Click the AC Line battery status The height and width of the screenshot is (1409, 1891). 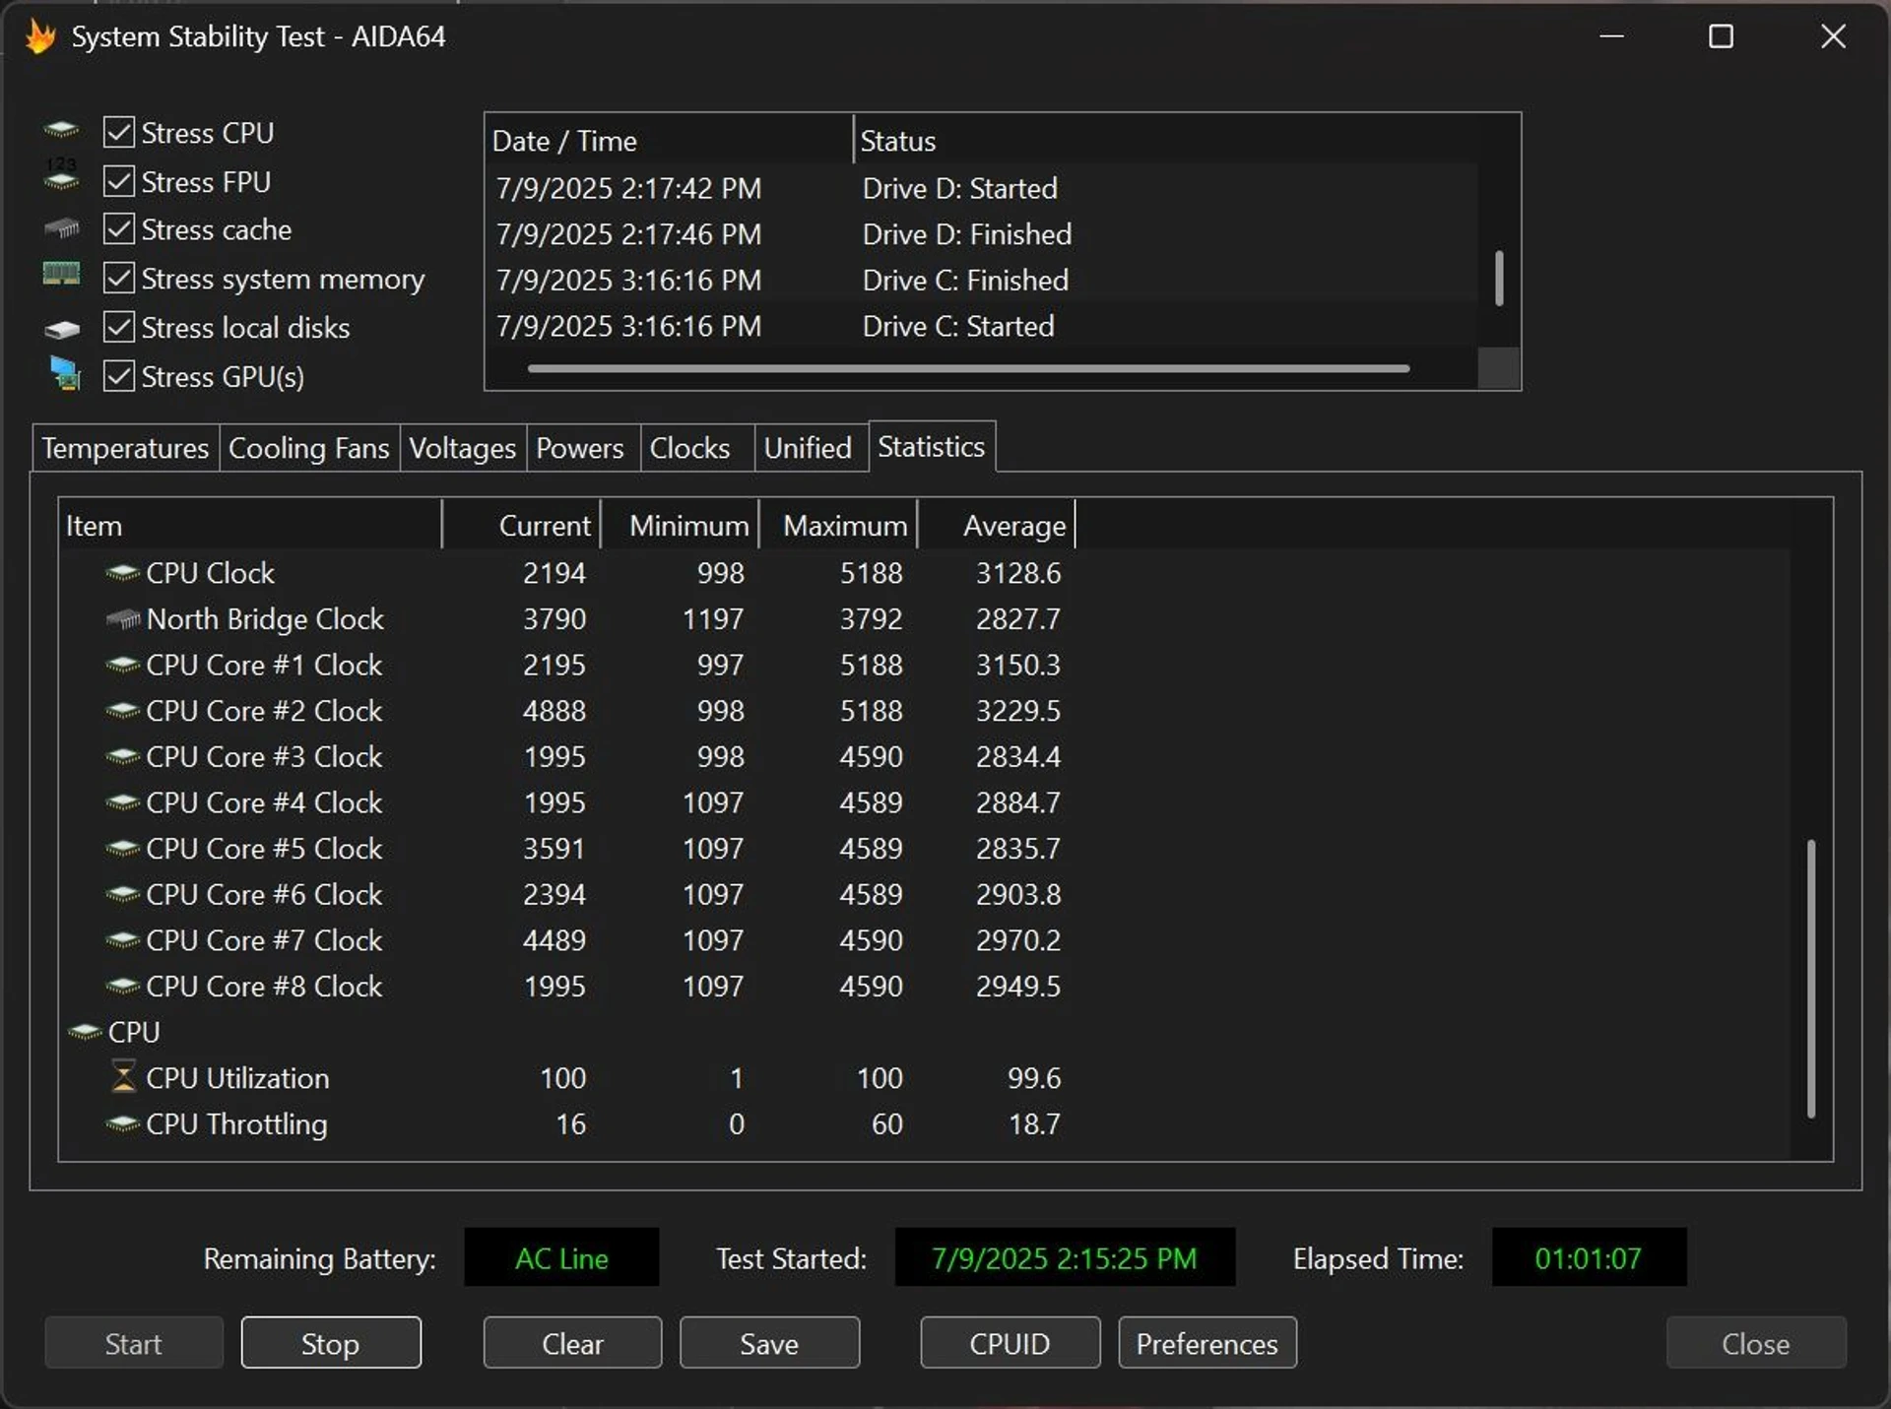[x=561, y=1258]
